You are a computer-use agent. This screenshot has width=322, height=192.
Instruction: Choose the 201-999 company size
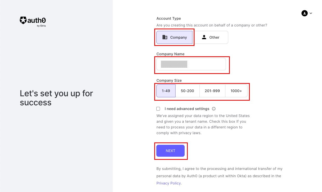point(212,91)
